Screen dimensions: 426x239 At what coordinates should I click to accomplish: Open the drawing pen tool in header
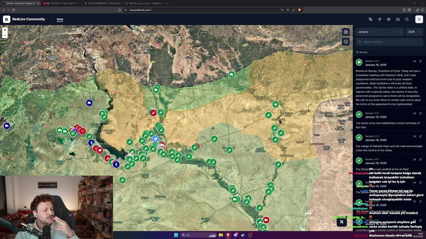370,19
